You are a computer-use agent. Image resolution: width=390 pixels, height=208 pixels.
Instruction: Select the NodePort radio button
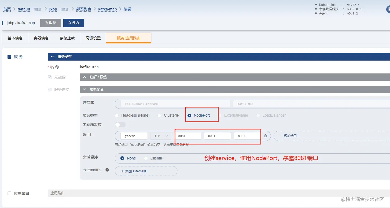click(189, 116)
